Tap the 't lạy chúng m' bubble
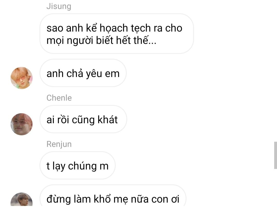This screenshot has width=277, height=207. pyautogui.click(x=77, y=165)
